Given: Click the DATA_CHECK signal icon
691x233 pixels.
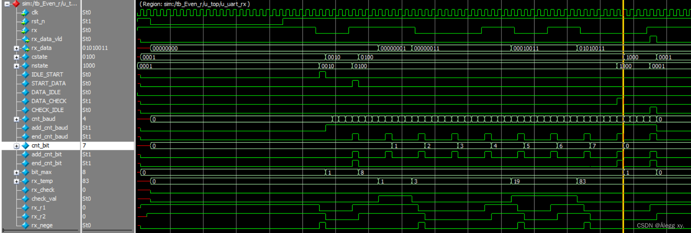Looking at the screenshot, I should [x=25, y=101].
